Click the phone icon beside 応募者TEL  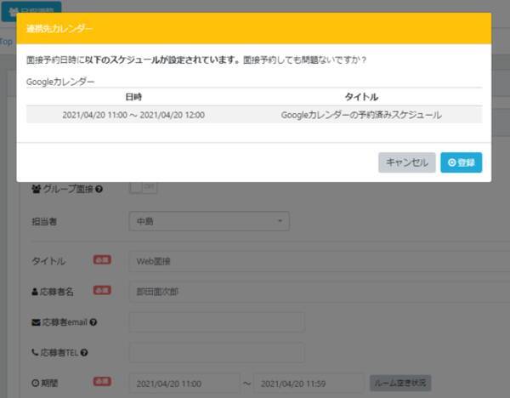point(35,352)
